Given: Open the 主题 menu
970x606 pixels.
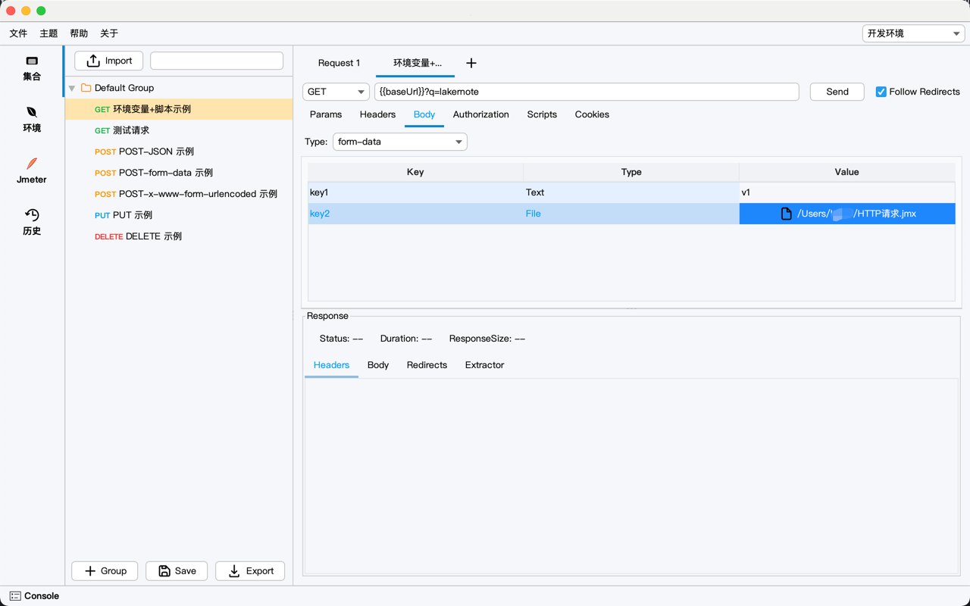Looking at the screenshot, I should pyautogui.click(x=48, y=33).
